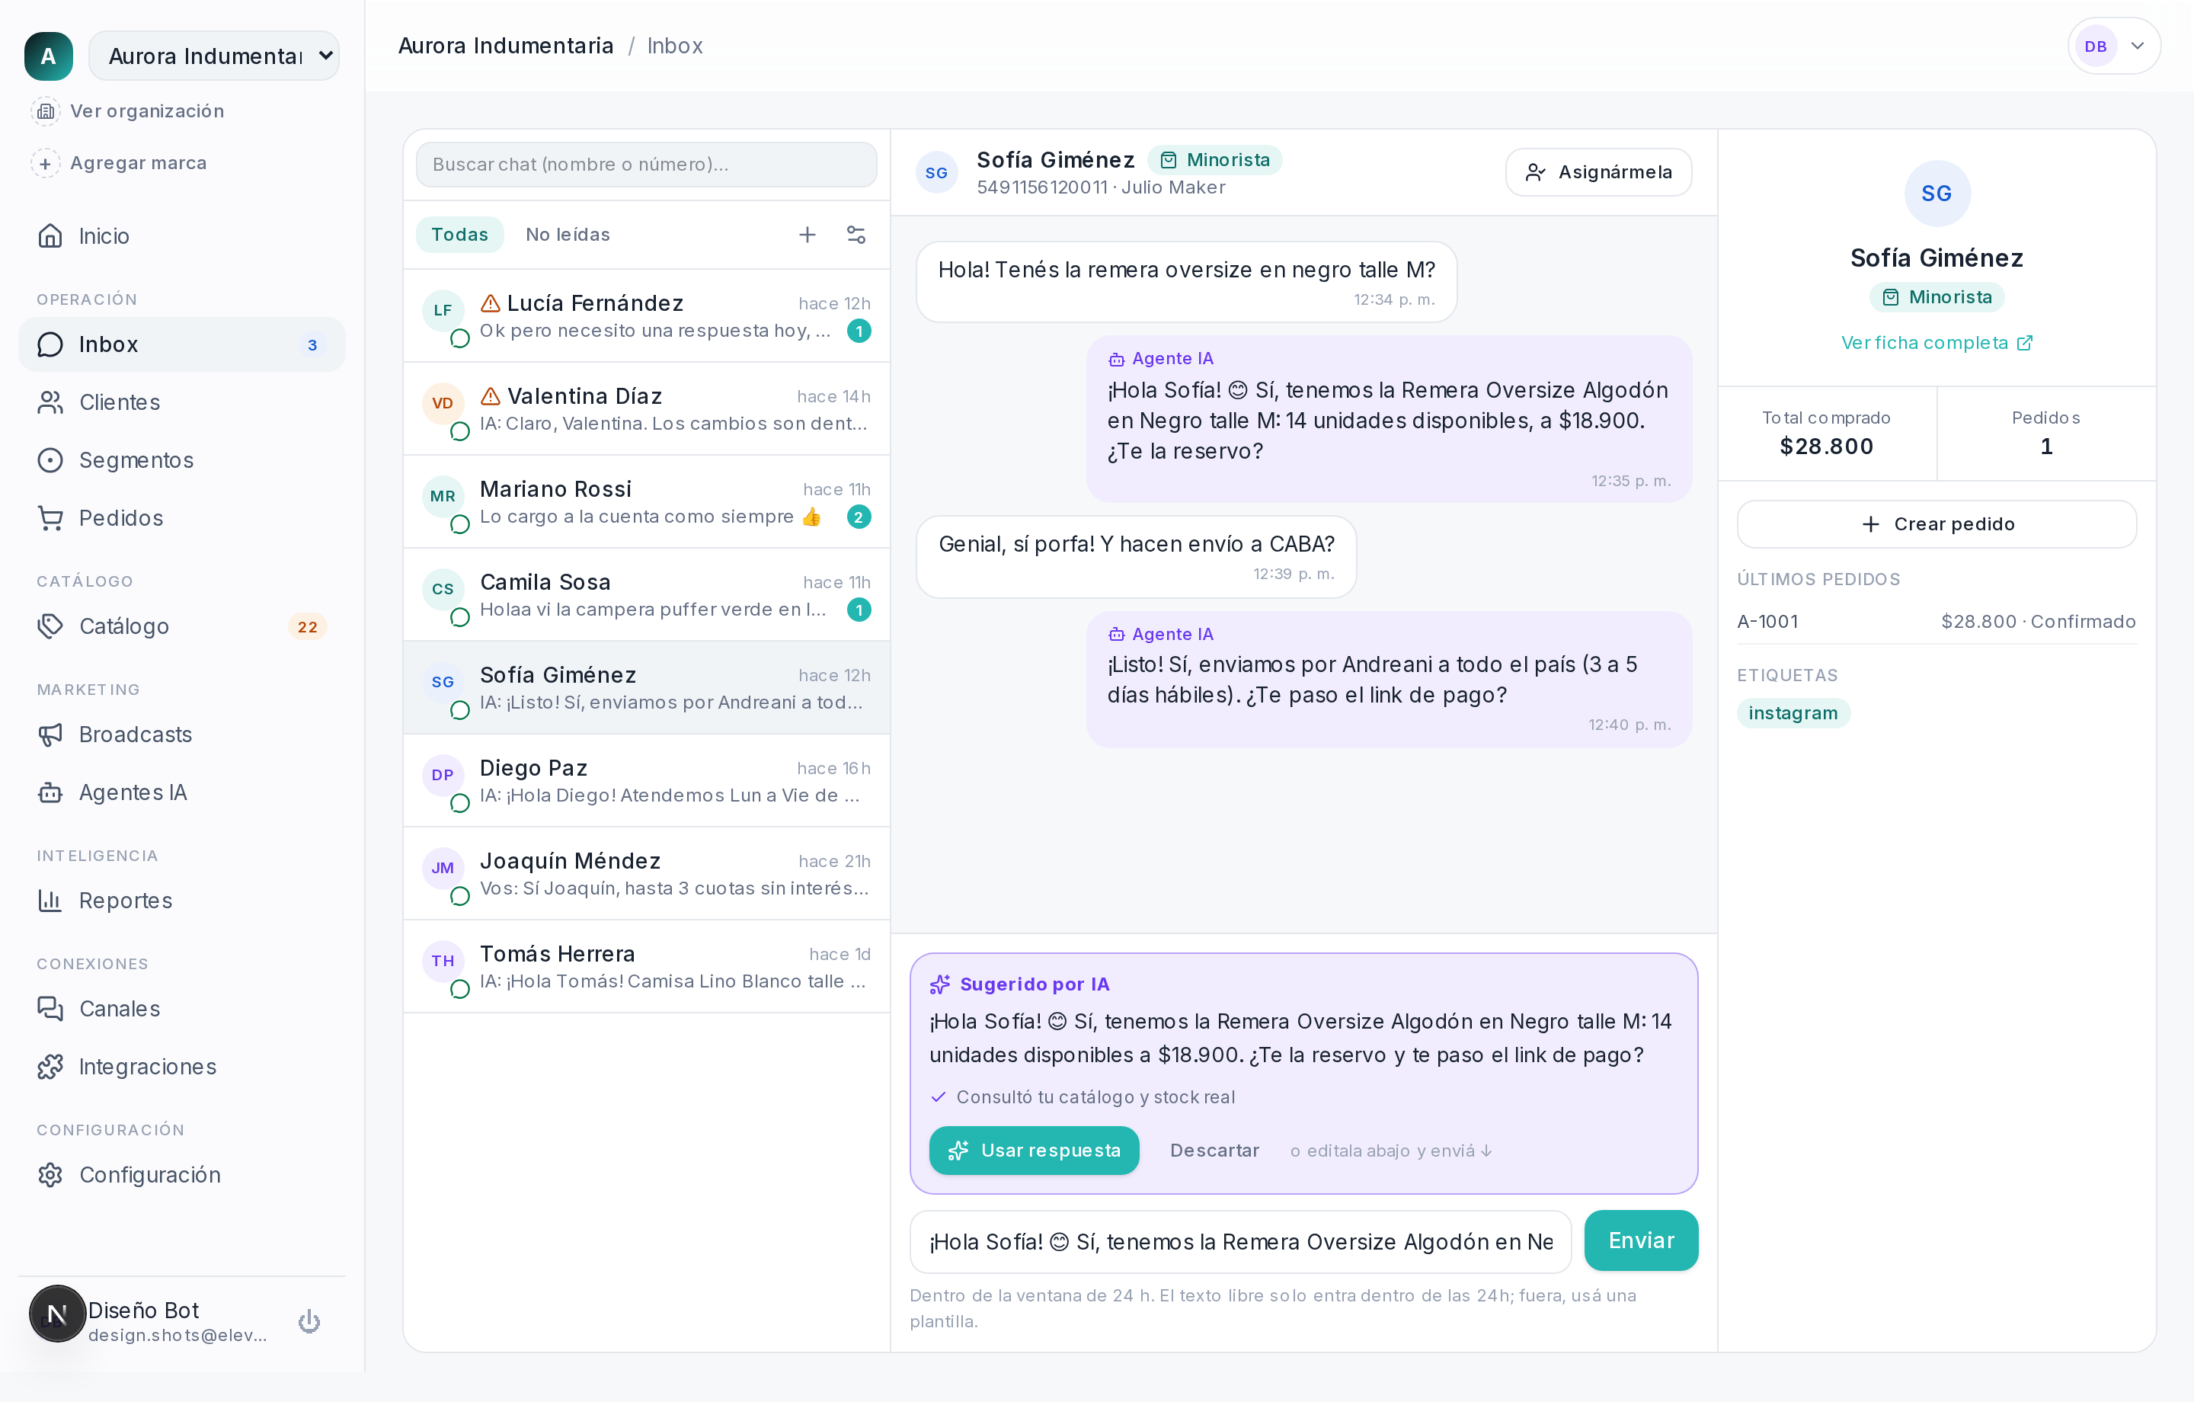
Task: Click the Canales chat icon
Action: pos(50,1009)
